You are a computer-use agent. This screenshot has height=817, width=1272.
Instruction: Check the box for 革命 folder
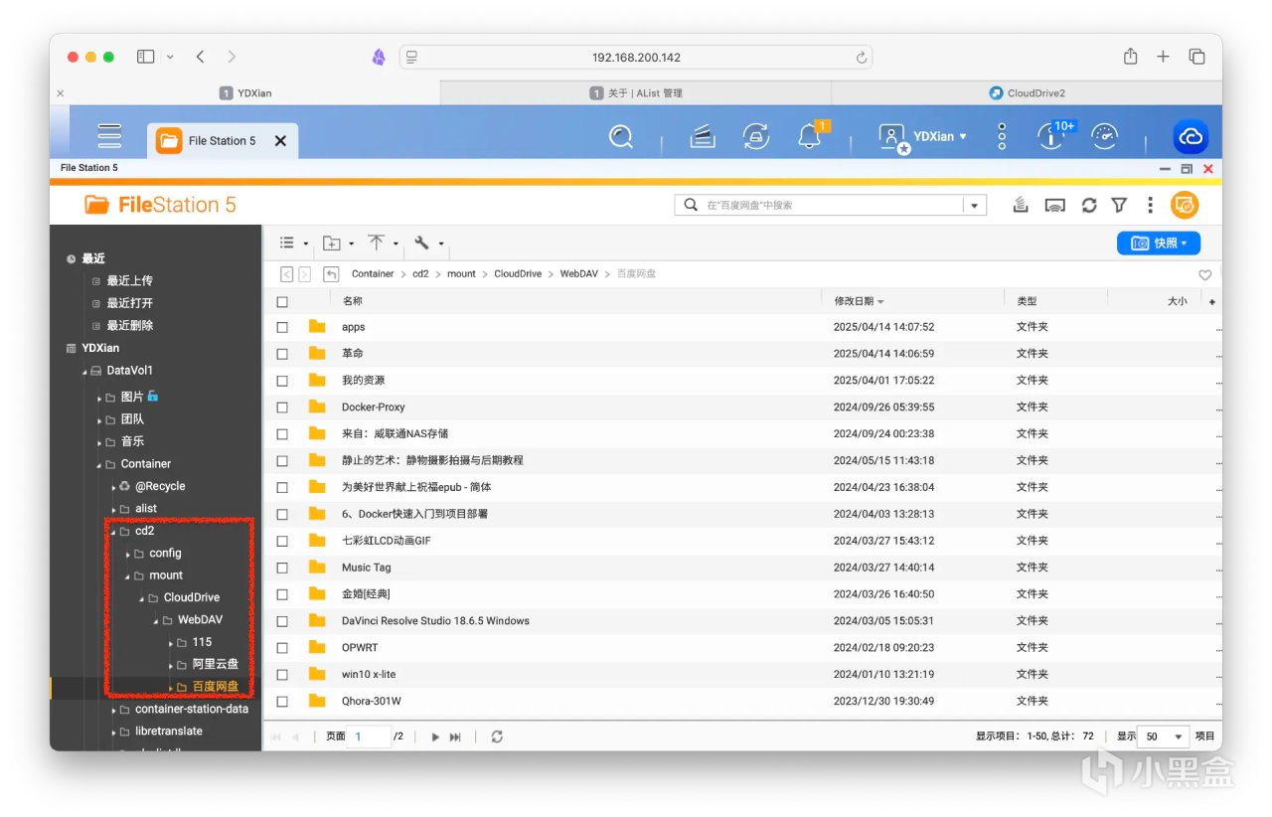[282, 354]
